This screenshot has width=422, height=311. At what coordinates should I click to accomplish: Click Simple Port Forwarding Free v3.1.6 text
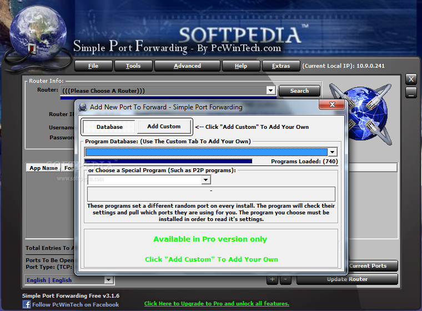tap(71, 295)
